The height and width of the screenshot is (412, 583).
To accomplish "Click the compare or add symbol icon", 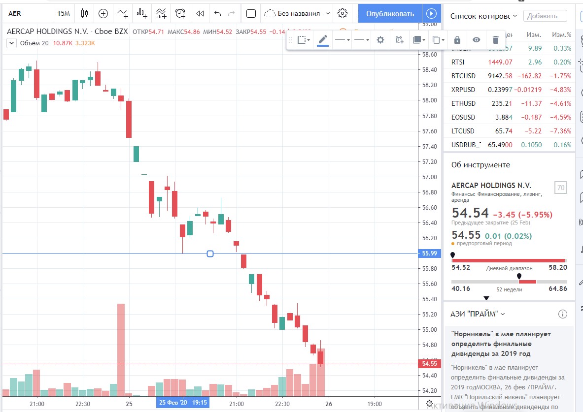I will pyautogui.click(x=103, y=14).
